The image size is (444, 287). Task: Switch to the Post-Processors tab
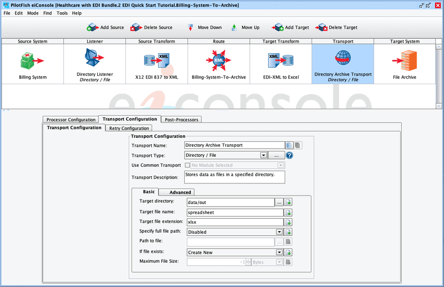pyautogui.click(x=181, y=120)
